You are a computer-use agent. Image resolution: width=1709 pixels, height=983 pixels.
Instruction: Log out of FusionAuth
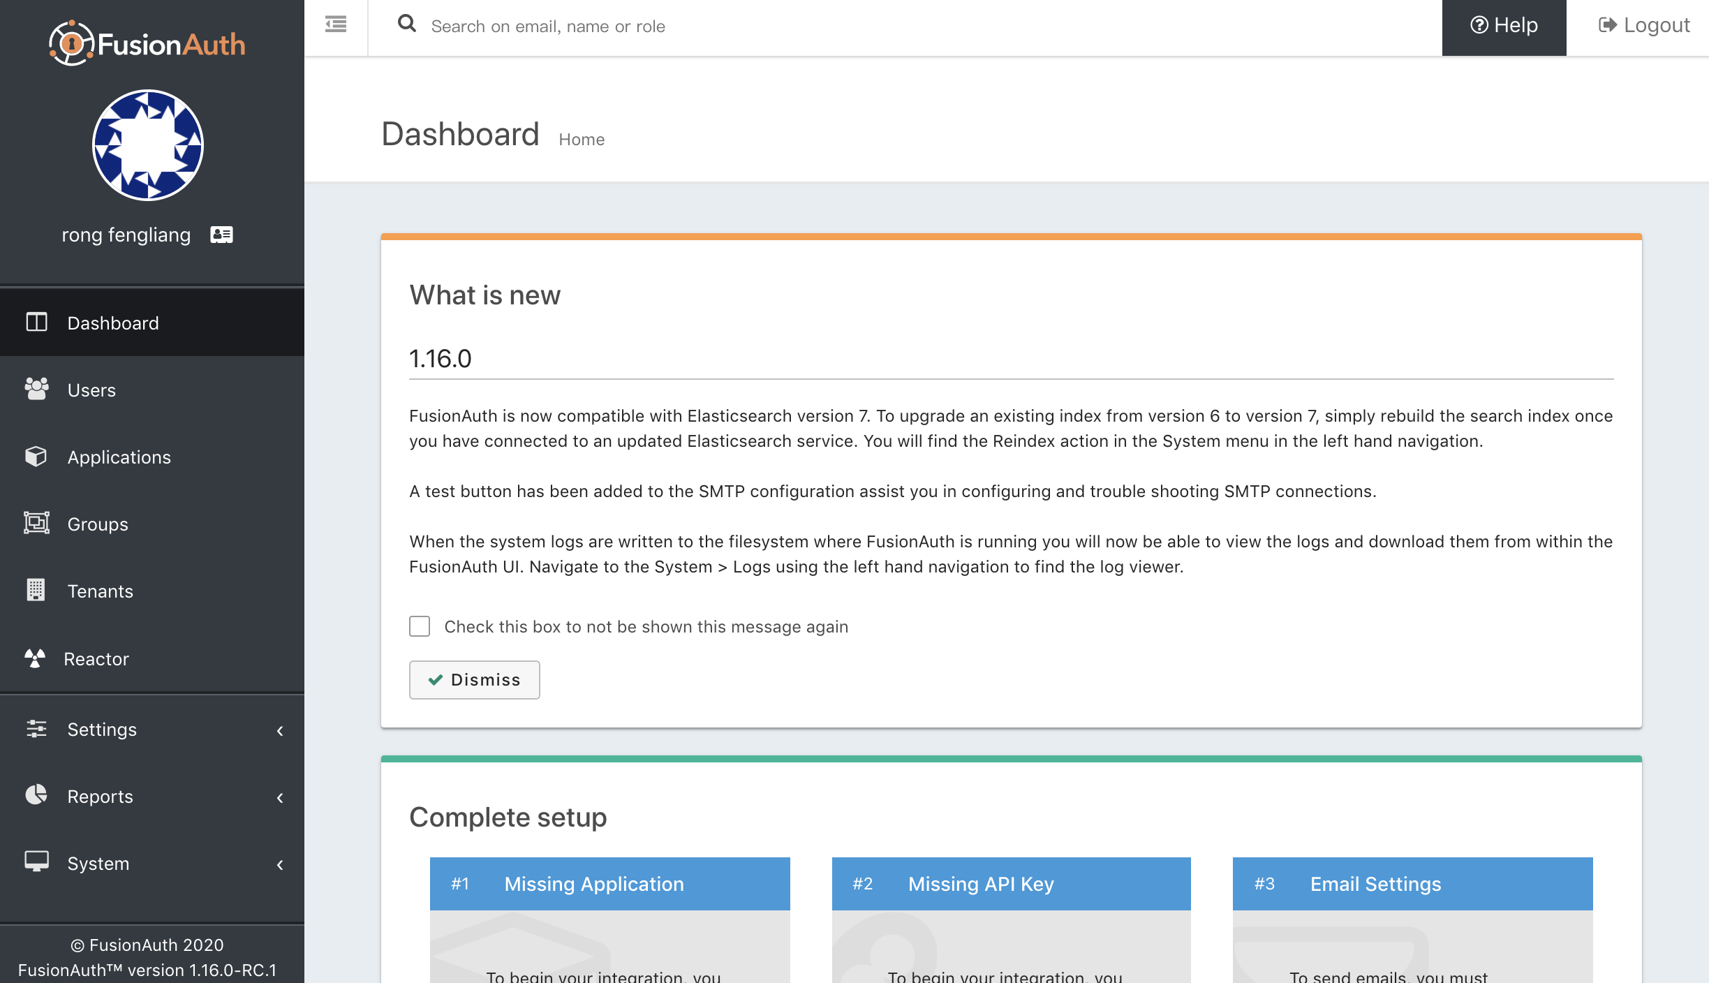[1644, 26]
